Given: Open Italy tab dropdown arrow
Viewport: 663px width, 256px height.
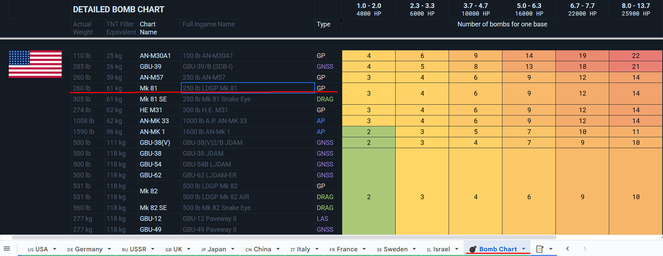Looking at the screenshot, I should click(x=317, y=249).
